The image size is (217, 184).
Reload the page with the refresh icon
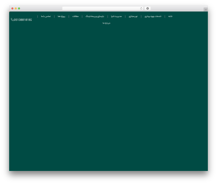[141, 9]
